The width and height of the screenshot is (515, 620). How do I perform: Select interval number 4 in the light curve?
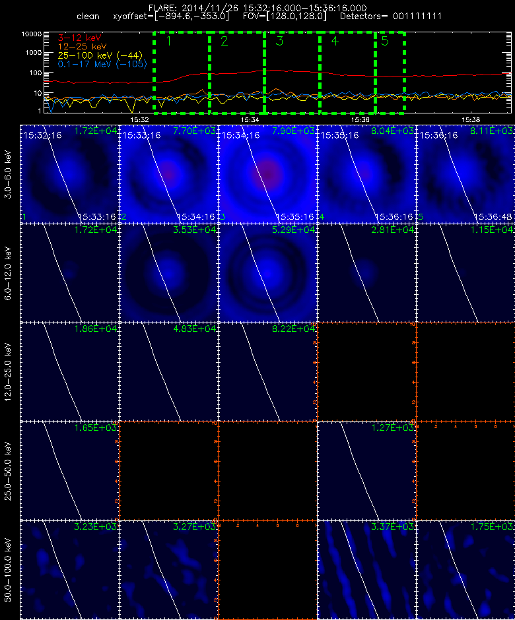click(347, 73)
